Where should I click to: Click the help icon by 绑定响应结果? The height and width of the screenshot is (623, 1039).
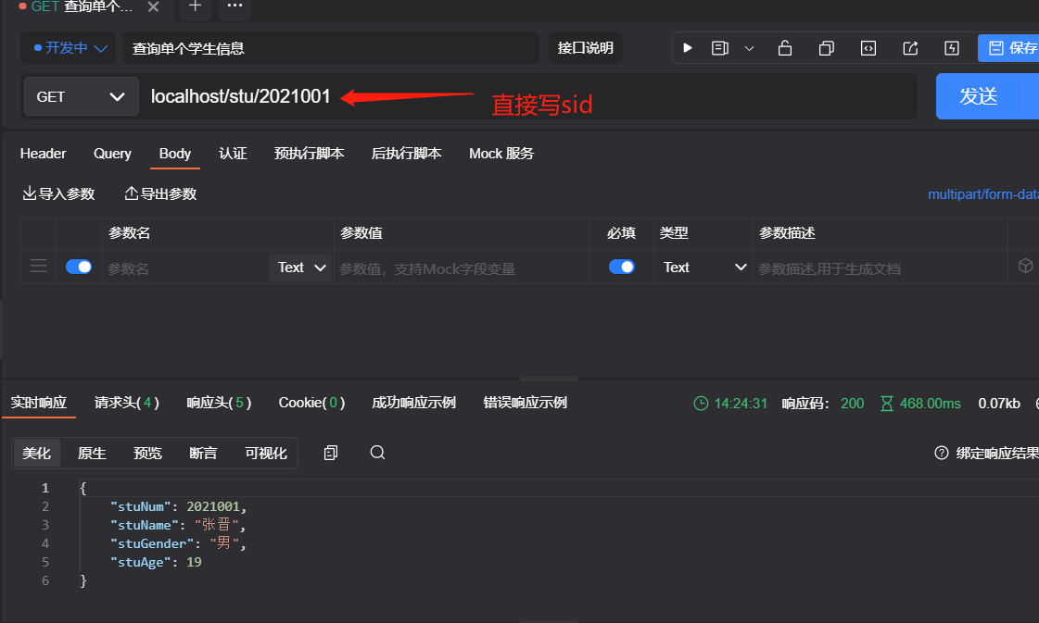941,453
